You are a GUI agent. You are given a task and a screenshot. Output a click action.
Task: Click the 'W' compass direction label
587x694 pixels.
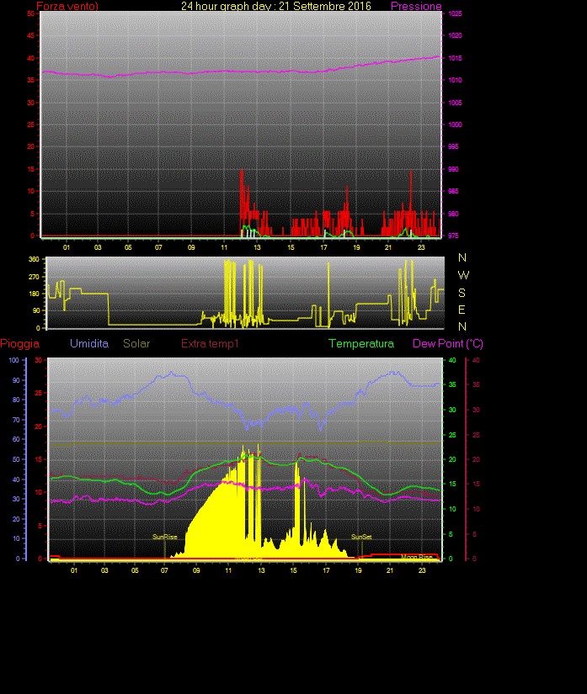pyautogui.click(x=462, y=275)
